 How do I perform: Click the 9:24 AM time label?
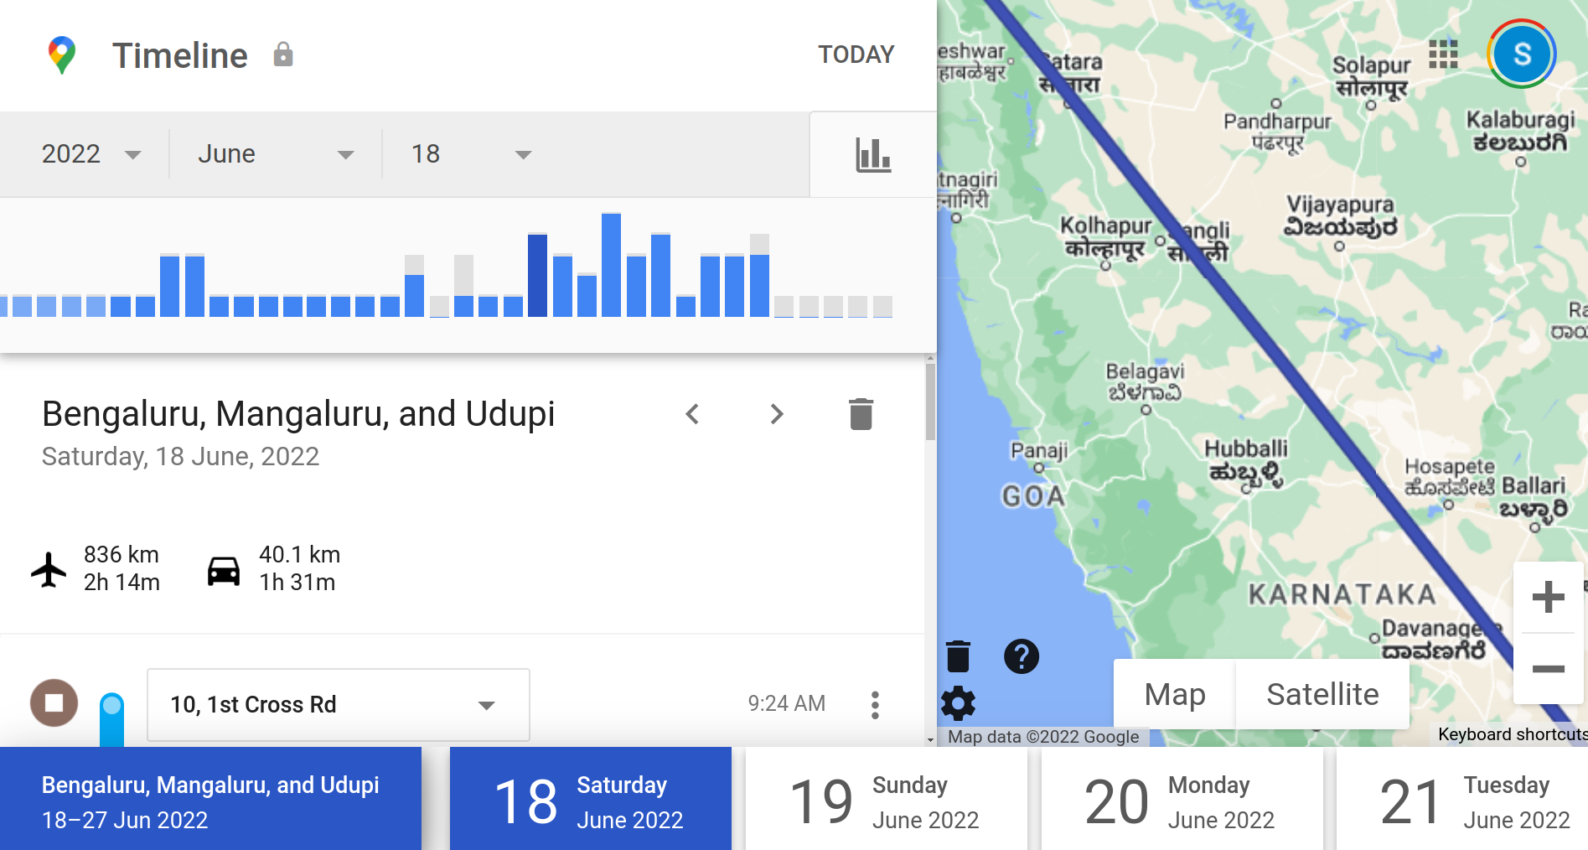787,703
